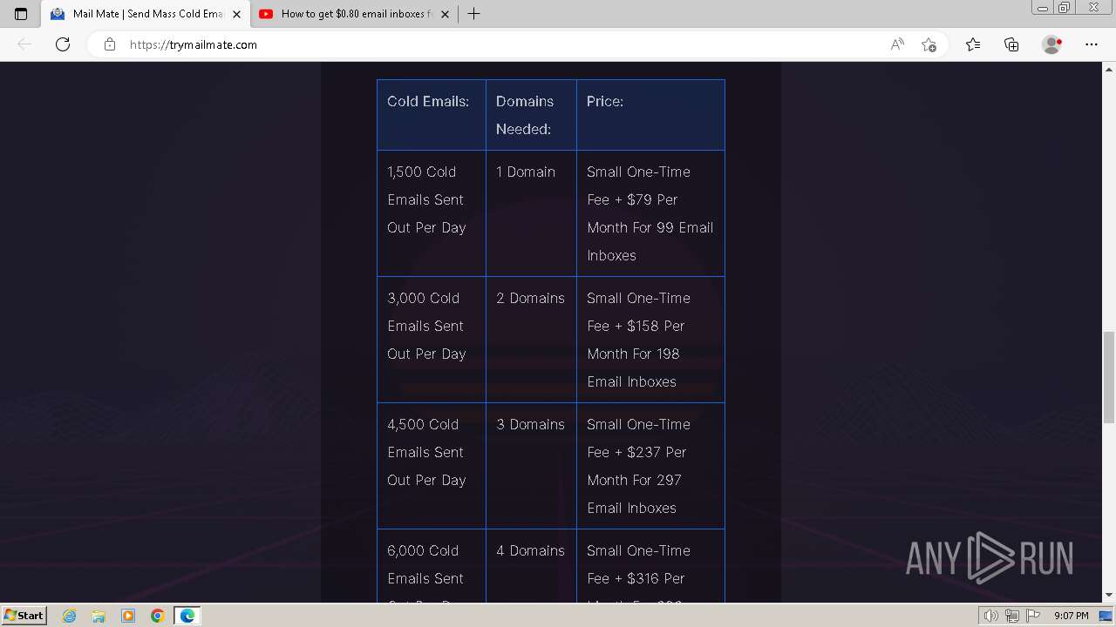1116x627 pixels.
Task: Switch to Mail Mate tab
Action: pyautogui.click(x=146, y=14)
